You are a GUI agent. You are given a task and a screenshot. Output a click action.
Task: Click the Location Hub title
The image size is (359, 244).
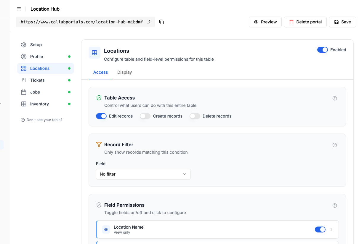(x=45, y=9)
